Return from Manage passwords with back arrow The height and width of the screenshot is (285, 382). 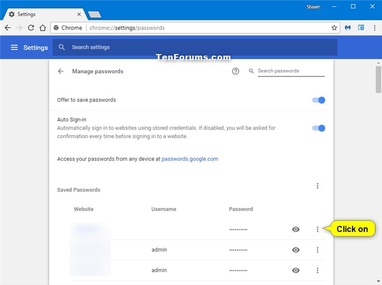click(x=61, y=71)
